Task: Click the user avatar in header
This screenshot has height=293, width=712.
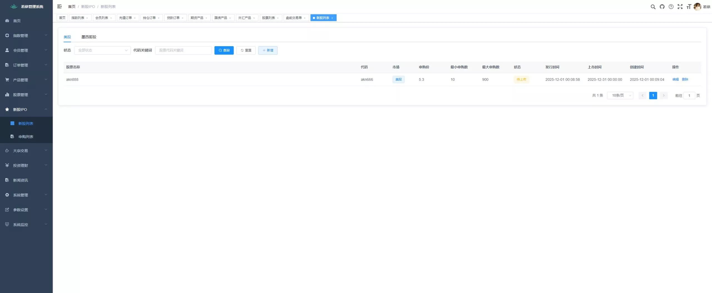Action: tap(697, 7)
